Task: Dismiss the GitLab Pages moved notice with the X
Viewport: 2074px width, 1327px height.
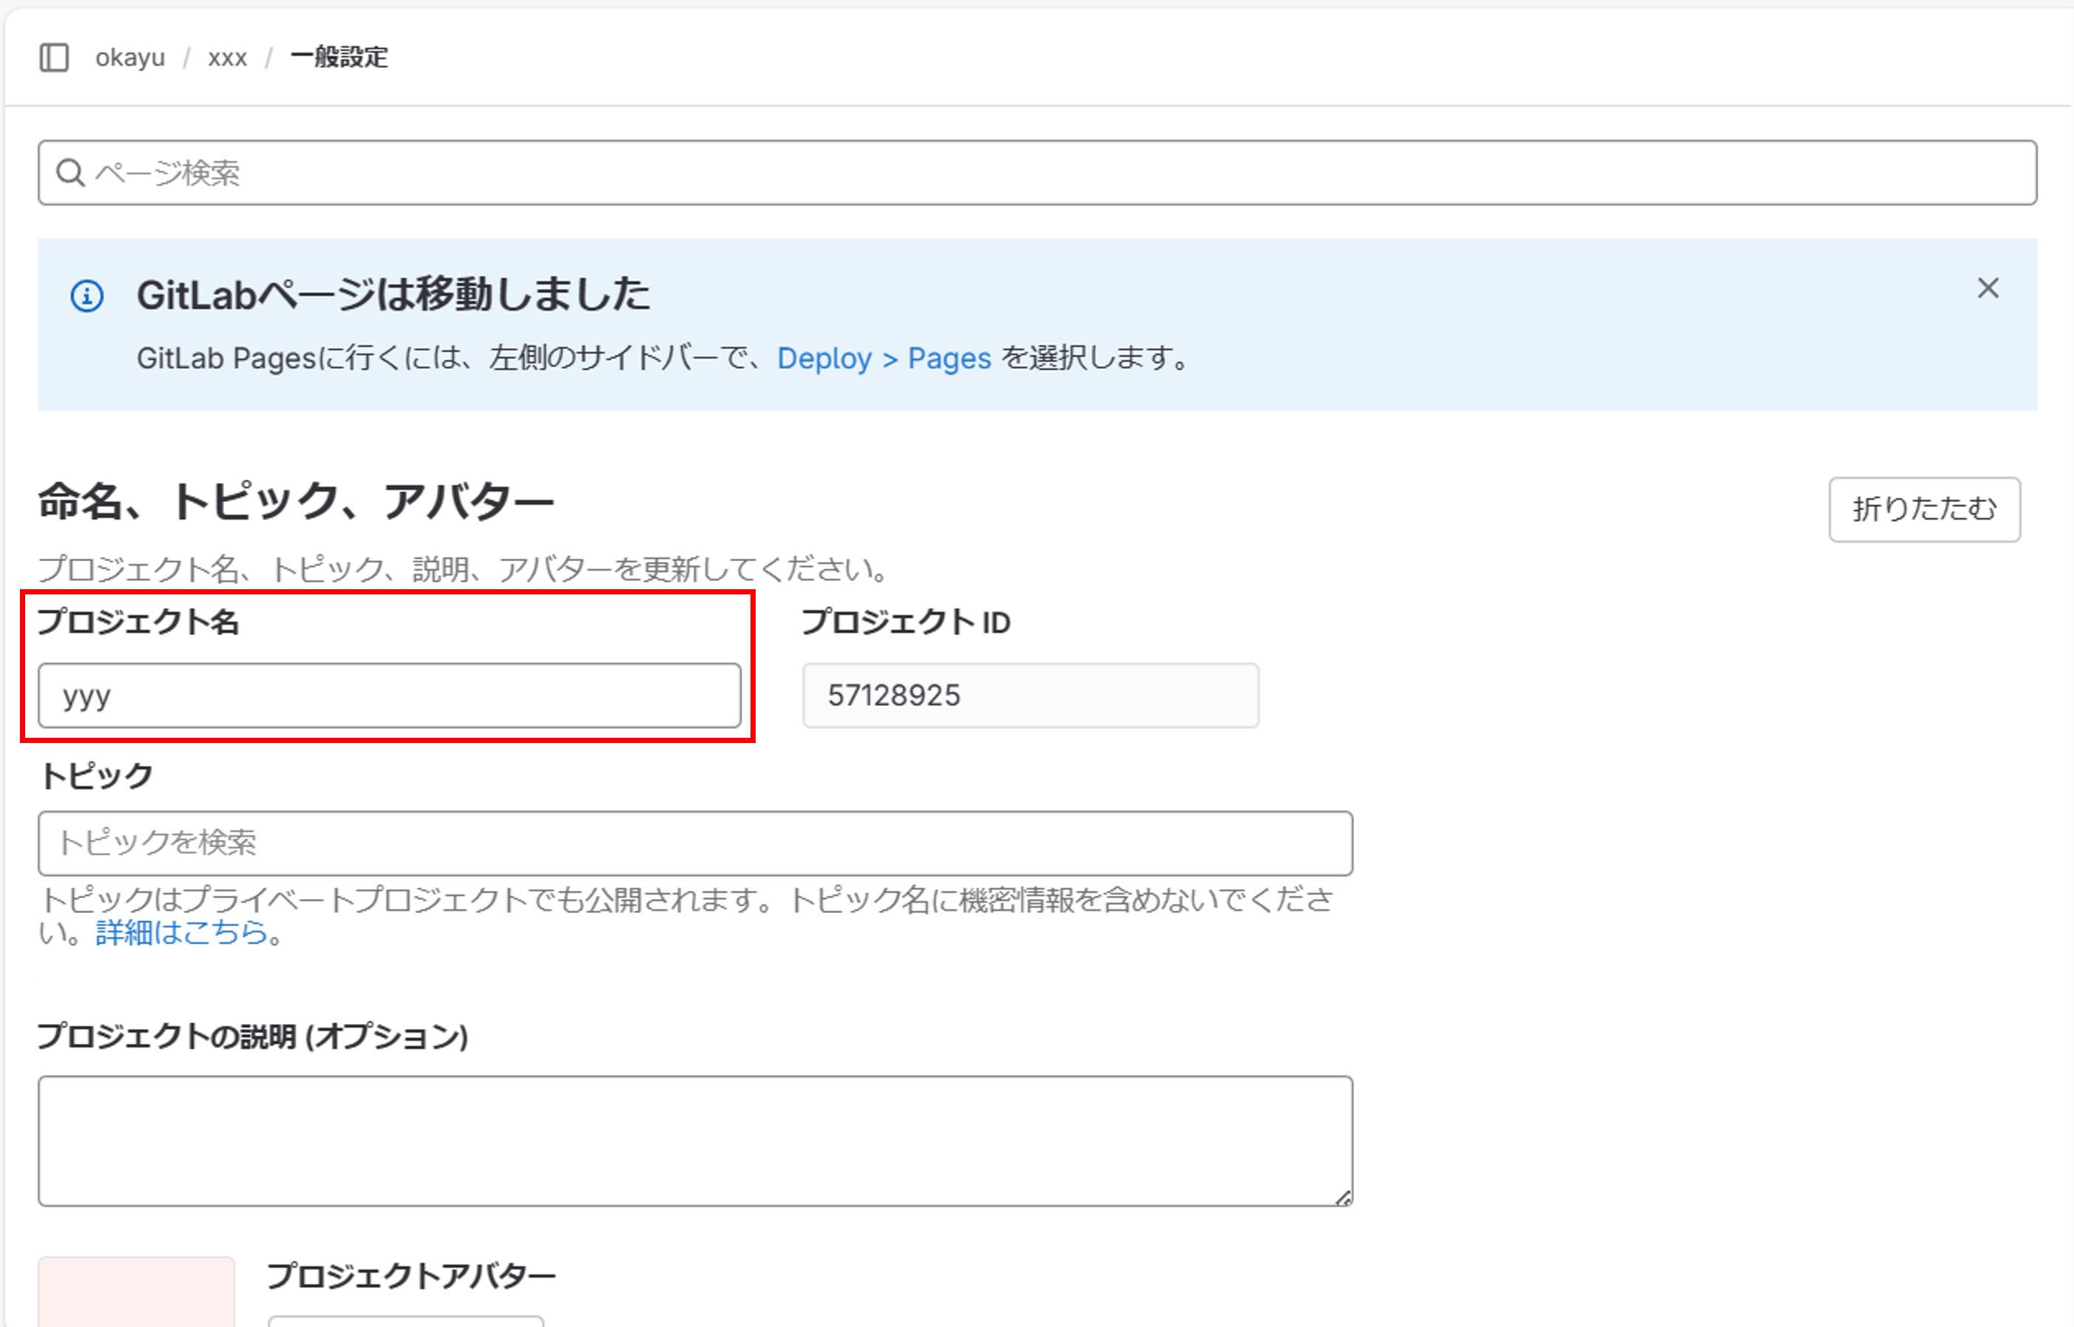Action: click(x=1989, y=290)
